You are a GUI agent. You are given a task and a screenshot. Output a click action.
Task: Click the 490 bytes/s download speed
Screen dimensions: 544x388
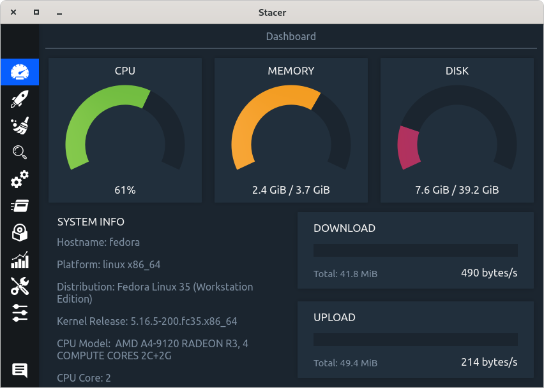pyautogui.click(x=489, y=273)
